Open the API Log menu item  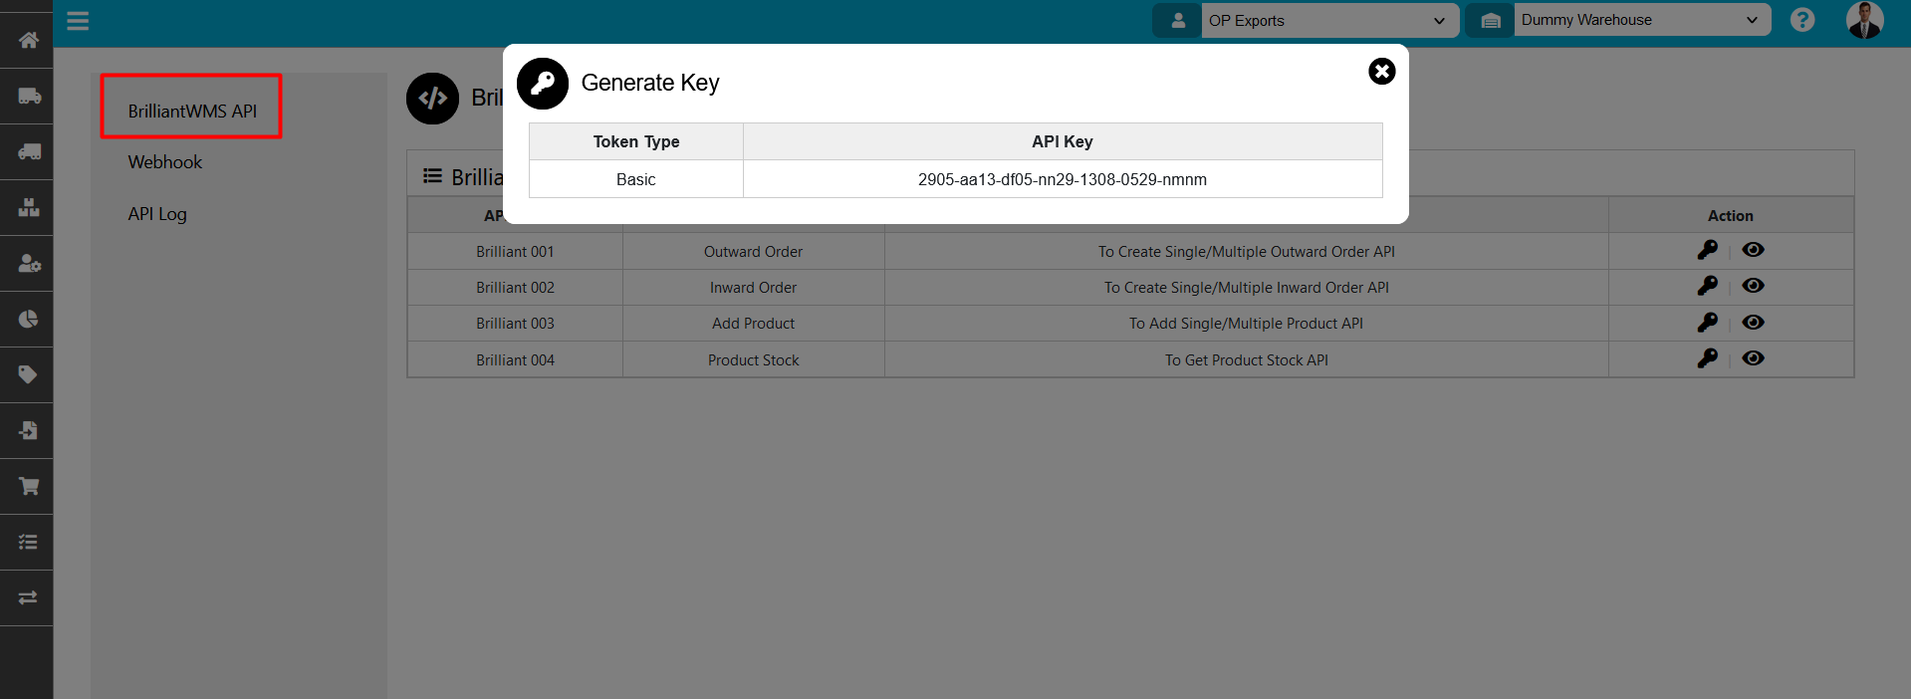click(x=157, y=214)
